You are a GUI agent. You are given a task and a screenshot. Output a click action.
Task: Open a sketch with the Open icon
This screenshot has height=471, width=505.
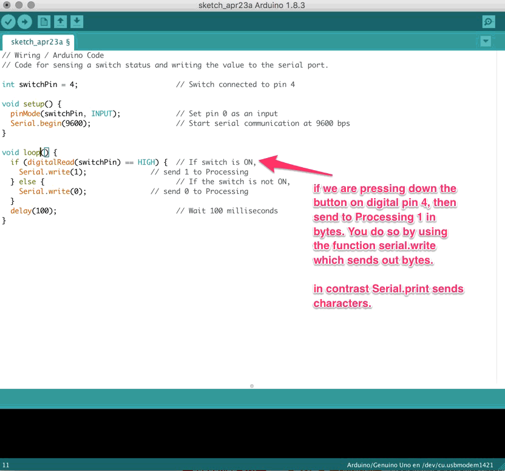coord(60,22)
